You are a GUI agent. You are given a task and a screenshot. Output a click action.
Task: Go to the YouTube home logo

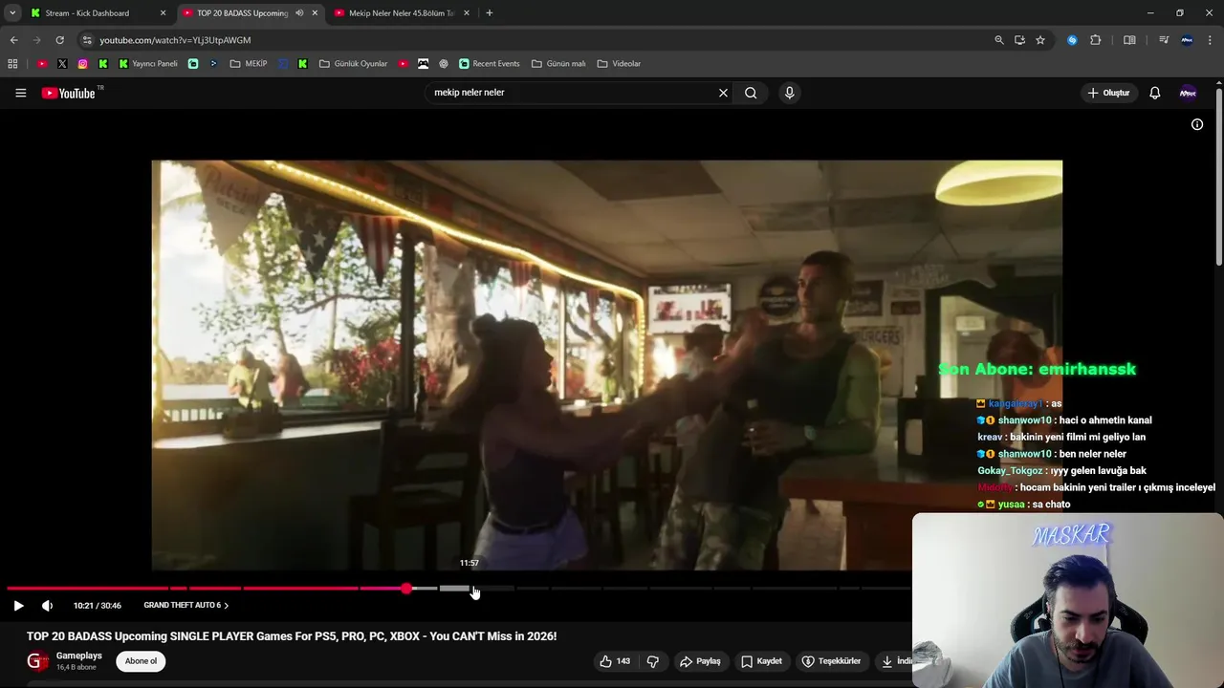(x=69, y=93)
